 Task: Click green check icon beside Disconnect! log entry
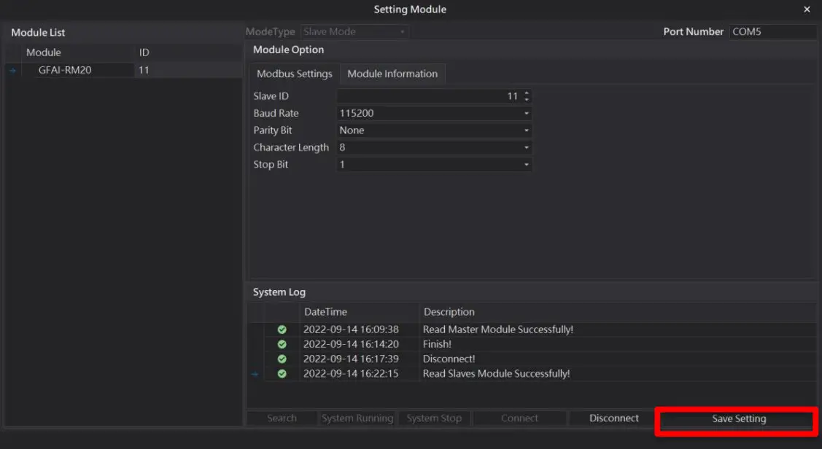tap(282, 359)
